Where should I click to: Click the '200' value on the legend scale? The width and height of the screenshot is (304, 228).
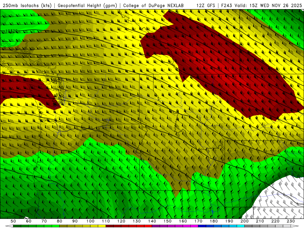[x=245, y=221]
